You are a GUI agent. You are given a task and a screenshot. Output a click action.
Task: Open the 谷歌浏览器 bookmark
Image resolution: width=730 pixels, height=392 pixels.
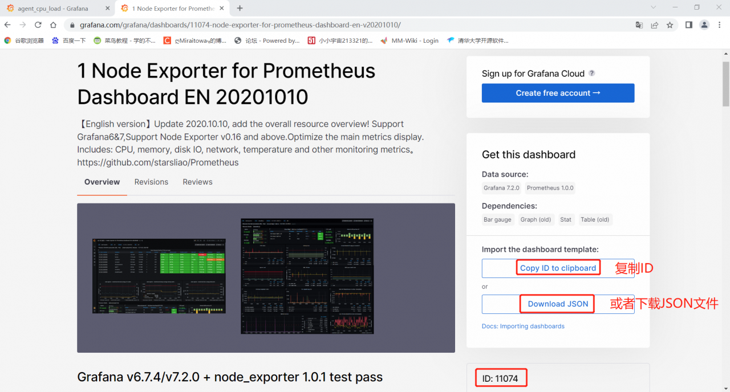pyautogui.click(x=24, y=40)
